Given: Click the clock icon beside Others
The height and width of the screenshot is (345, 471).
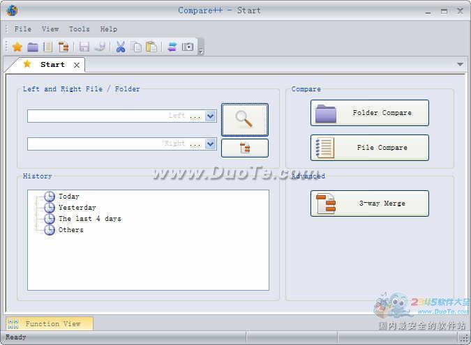Looking at the screenshot, I should pos(50,230).
